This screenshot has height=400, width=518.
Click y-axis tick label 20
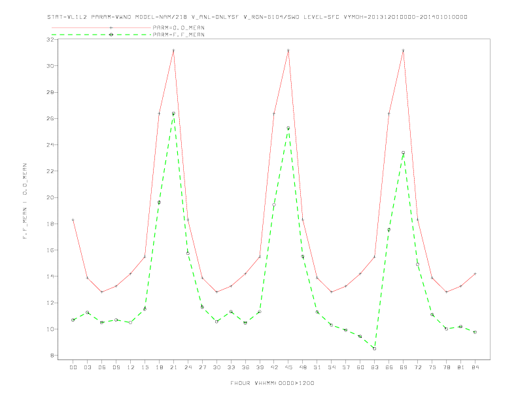coord(50,197)
